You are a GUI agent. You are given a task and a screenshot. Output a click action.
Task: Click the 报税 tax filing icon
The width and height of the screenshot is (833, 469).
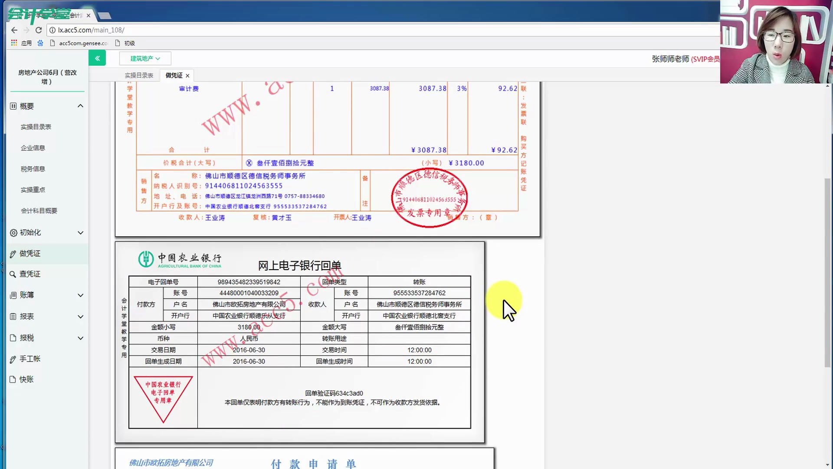tap(13, 338)
